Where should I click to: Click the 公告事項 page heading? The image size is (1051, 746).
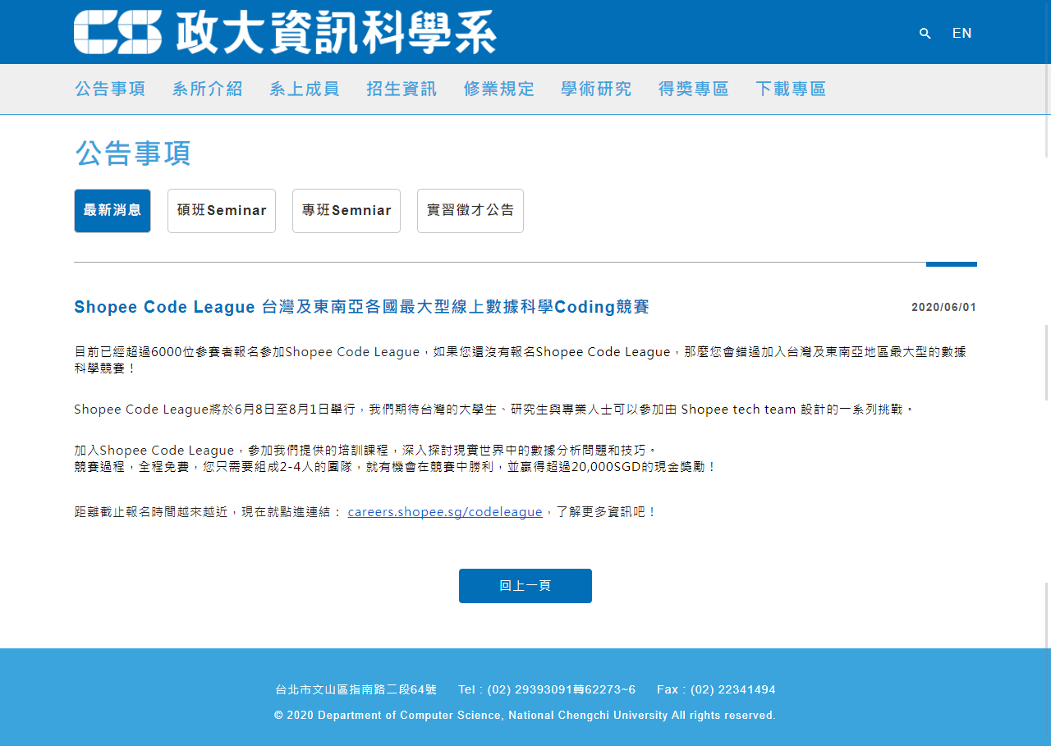tap(133, 153)
